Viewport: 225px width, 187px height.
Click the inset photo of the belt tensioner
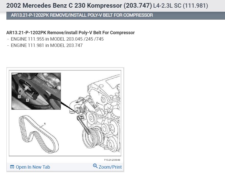coord(36,91)
